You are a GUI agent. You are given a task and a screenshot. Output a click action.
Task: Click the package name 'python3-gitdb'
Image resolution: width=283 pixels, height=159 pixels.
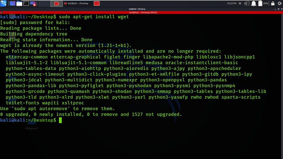200,74
